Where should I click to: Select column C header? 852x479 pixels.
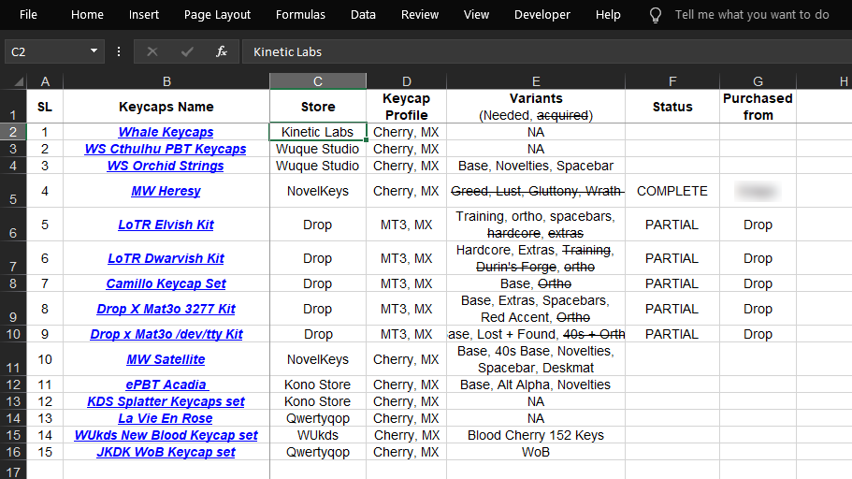tap(318, 81)
